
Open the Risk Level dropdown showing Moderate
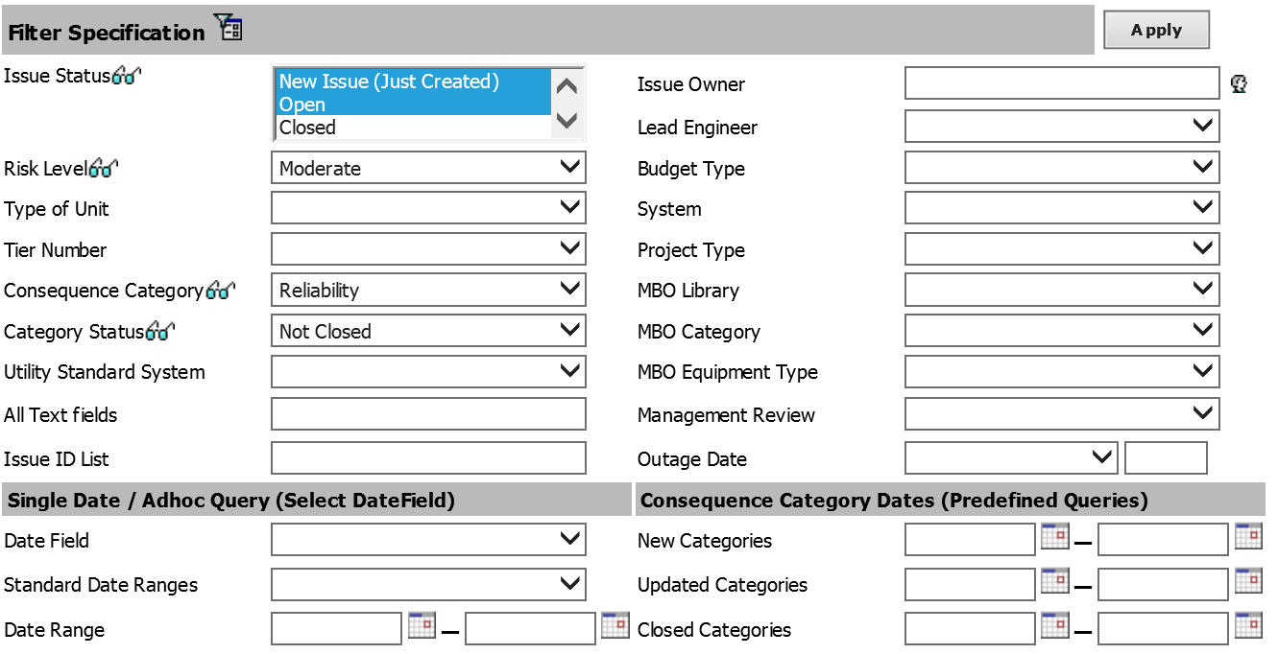pyautogui.click(x=428, y=168)
